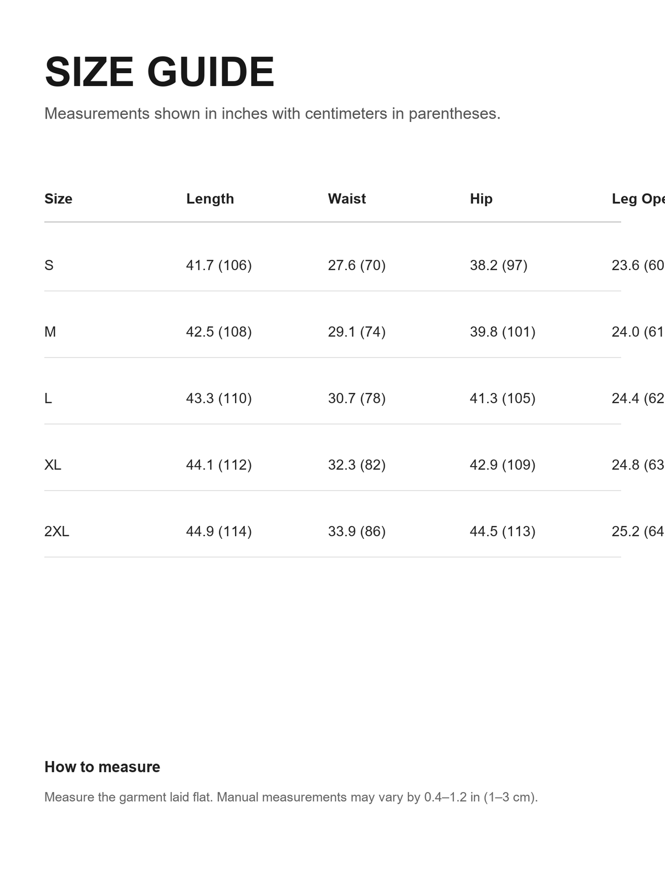Select the Hip column header
665x887 pixels.
481,198
